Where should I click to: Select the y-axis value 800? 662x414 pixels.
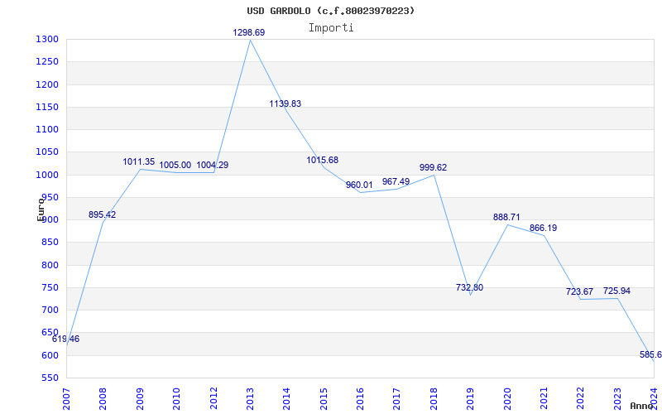(x=49, y=265)
